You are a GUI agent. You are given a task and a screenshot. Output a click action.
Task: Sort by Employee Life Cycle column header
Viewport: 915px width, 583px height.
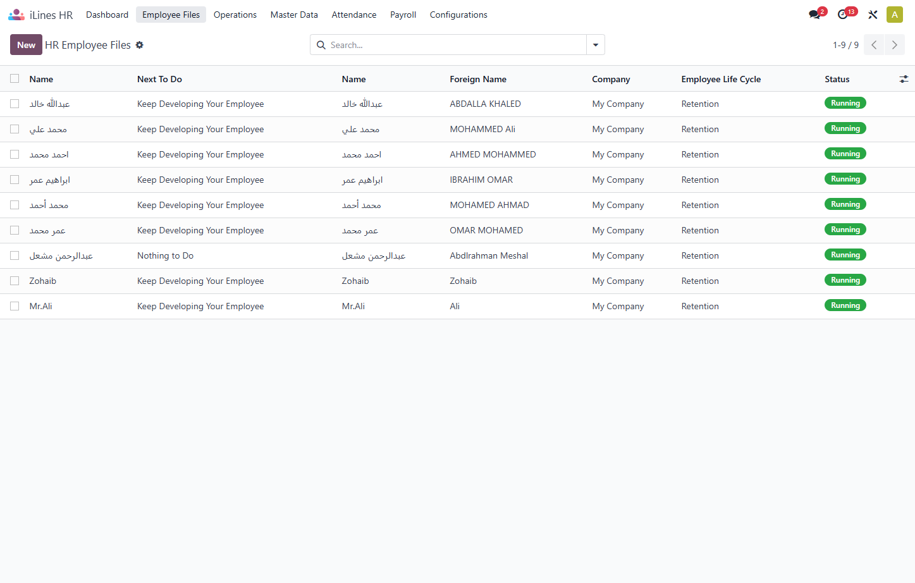721,79
